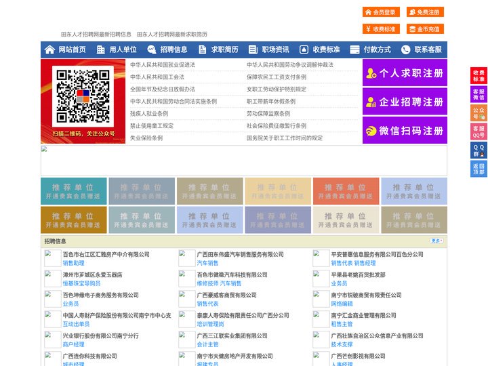Click 个人求职注册 purple banner
Image resolution: width=488 pixels, height=366 pixels.
tap(405, 73)
